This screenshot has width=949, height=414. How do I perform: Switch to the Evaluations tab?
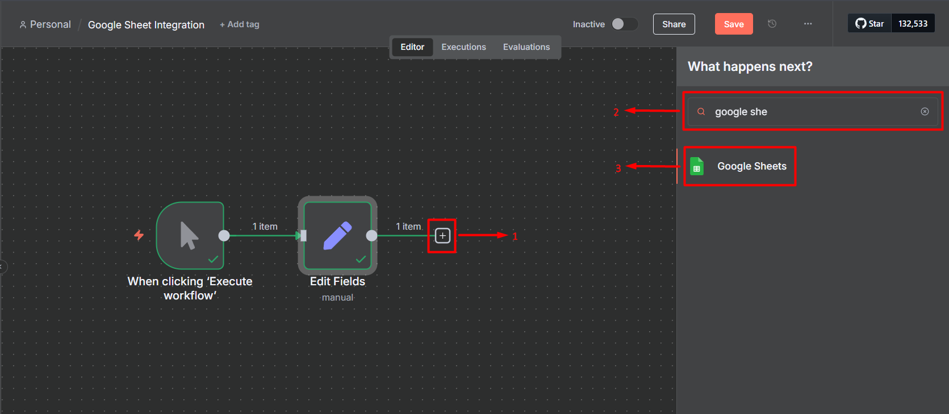[526, 47]
